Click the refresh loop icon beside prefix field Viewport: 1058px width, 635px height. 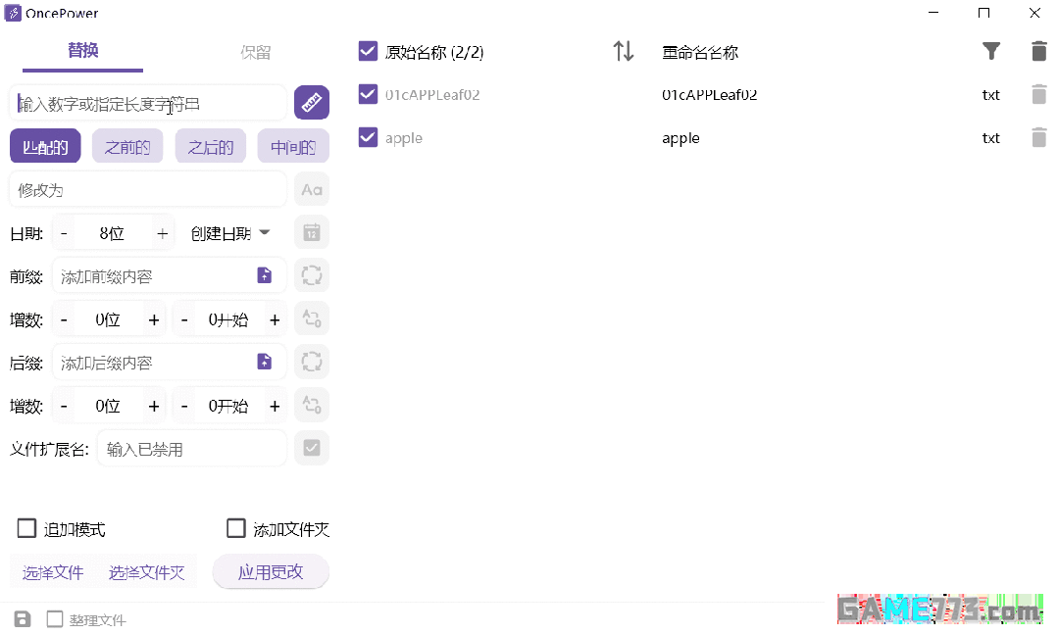311,275
